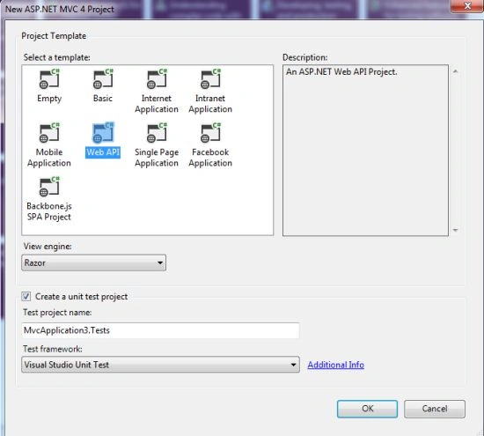484x436 pixels.
Task: Click the 'Empty' template label
Action: pyautogui.click(x=49, y=99)
